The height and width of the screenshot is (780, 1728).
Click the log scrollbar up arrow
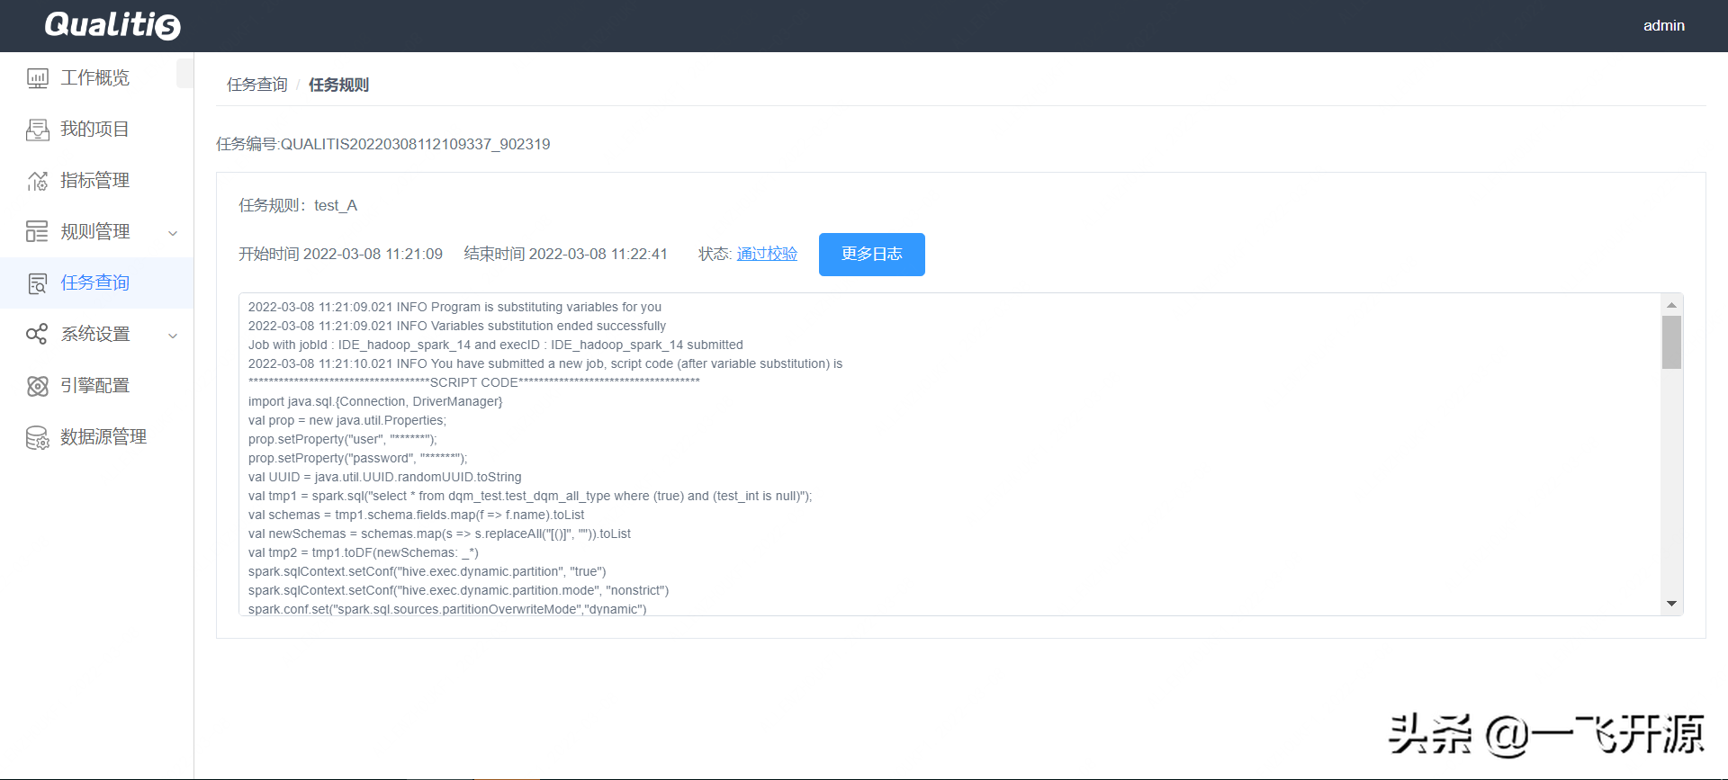(1671, 304)
